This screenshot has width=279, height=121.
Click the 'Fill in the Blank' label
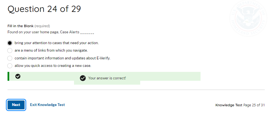click(20, 26)
